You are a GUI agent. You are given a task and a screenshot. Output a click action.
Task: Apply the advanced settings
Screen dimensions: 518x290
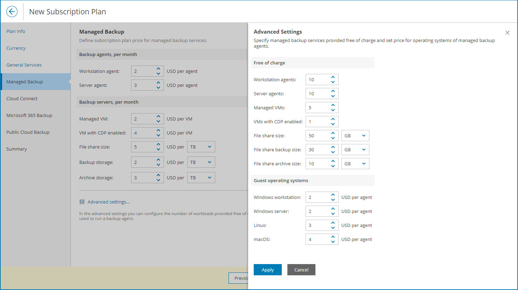(x=267, y=270)
